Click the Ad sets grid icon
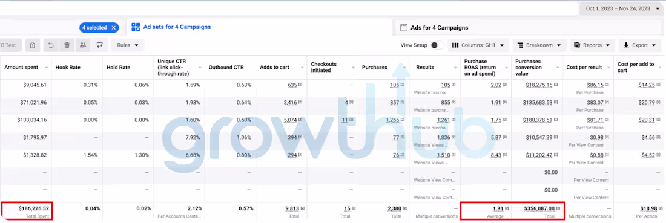The image size is (666, 223). coord(136,27)
